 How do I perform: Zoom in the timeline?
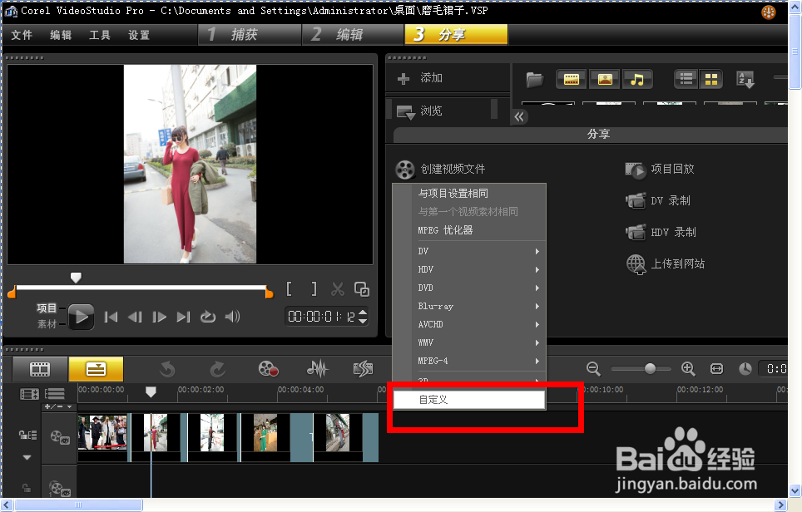[x=688, y=368]
